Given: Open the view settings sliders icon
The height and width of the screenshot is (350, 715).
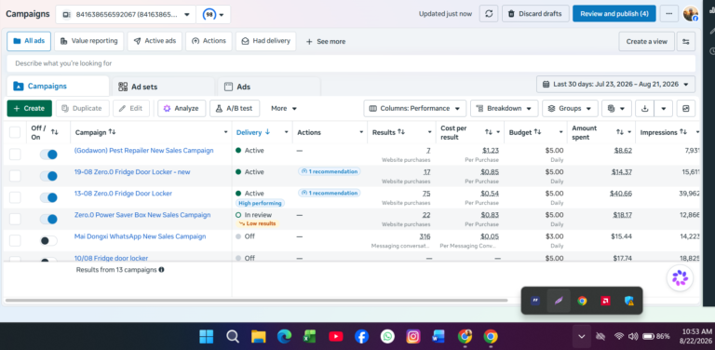Looking at the screenshot, I should click(x=686, y=42).
